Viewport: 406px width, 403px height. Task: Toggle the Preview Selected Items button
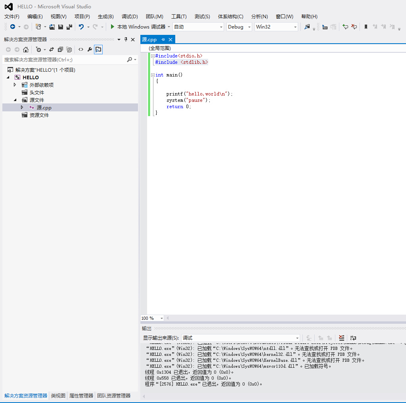(98, 50)
